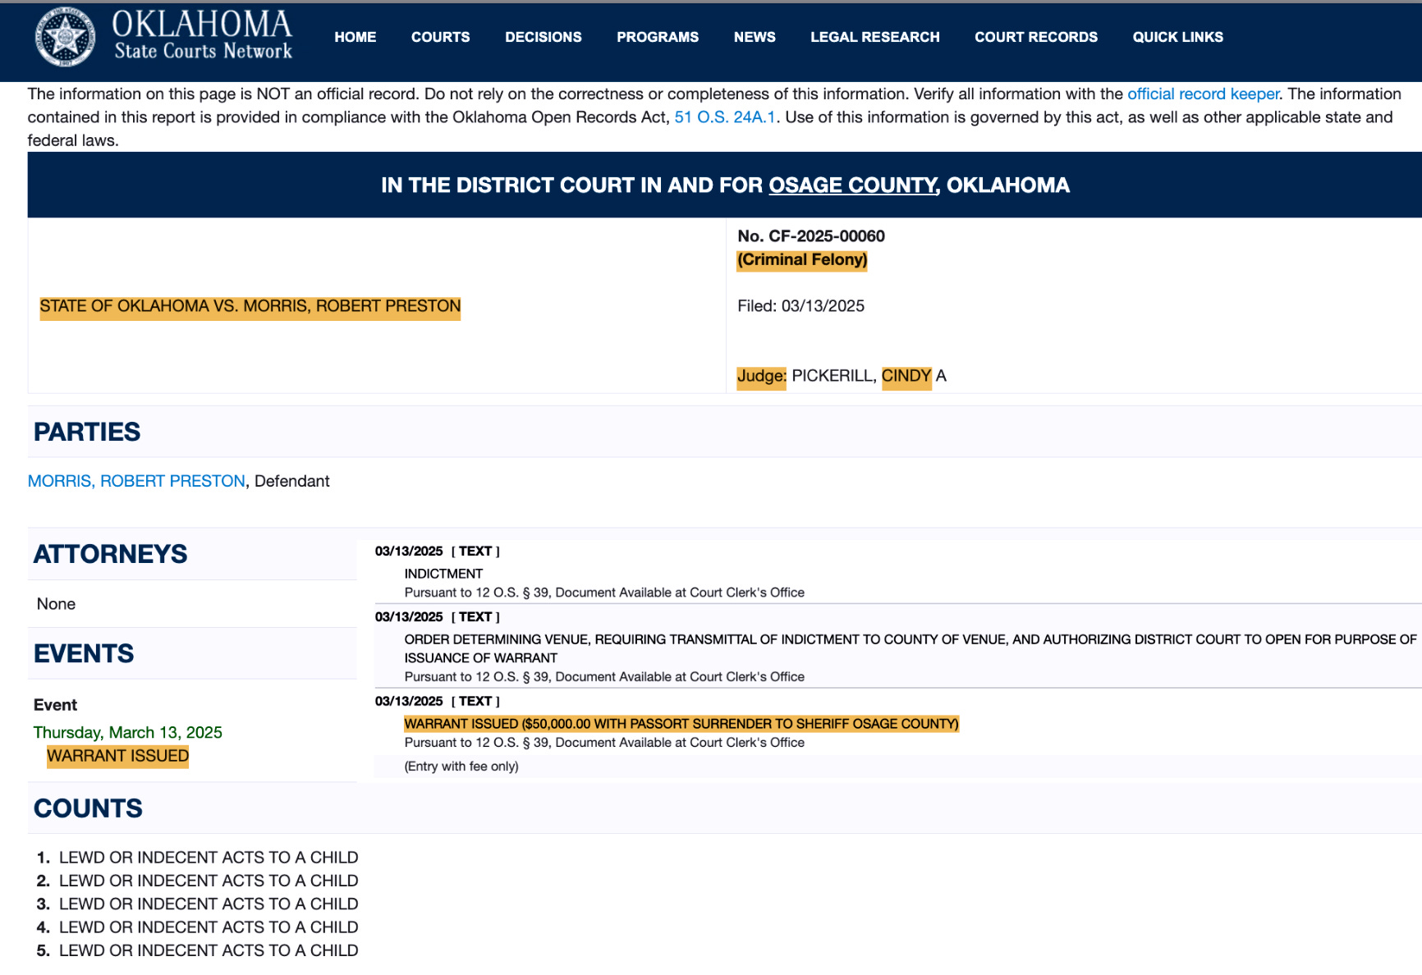1422x975 pixels.
Task: Click the OSAGE COUNTY link in header
Action: 852,185
